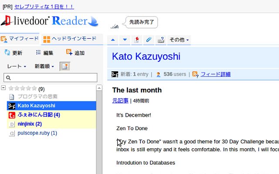Click the feed search input field

[x=51, y=77]
